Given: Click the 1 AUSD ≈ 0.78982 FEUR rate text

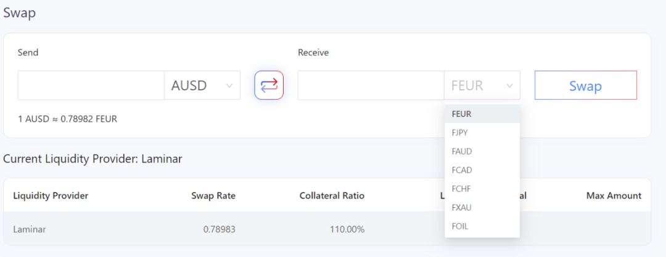Looking at the screenshot, I should (67, 119).
